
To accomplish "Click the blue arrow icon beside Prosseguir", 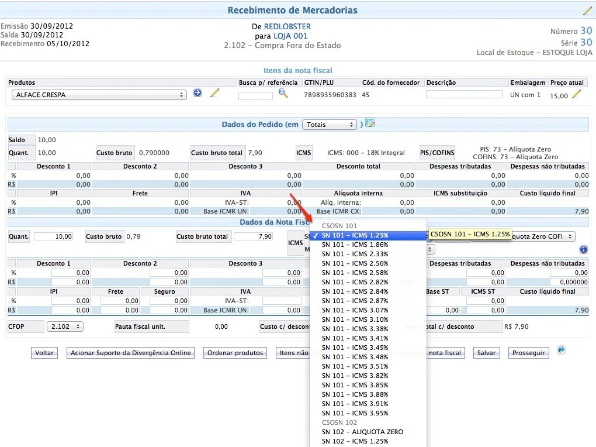I will 562,350.
